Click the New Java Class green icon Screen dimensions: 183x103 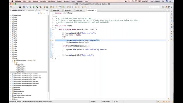47,7
